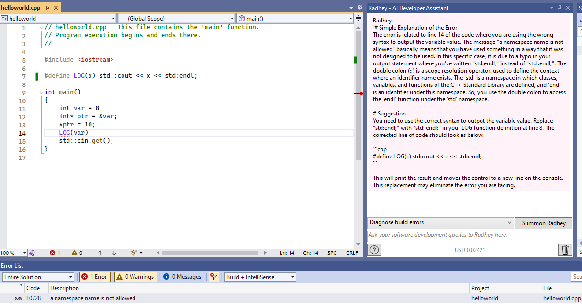Click the editor error count indicator

click(55, 253)
